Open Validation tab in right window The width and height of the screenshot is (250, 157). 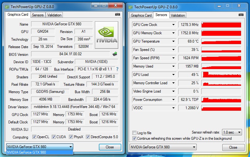pos(178,15)
